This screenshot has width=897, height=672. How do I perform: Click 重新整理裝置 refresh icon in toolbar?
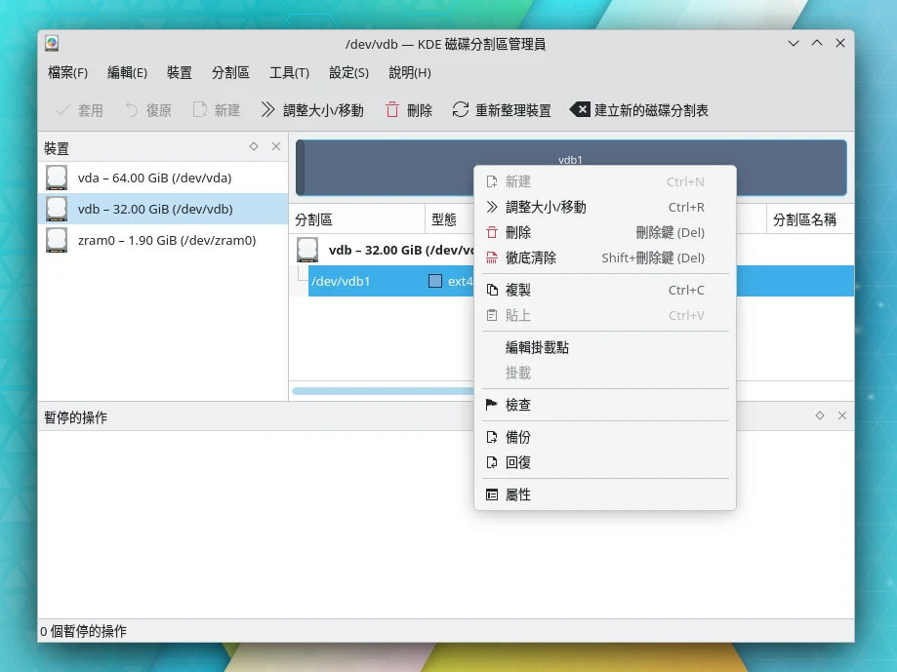461,110
